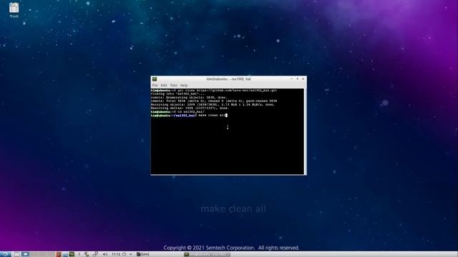Image resolution: width=458 pixels, height=257 pixels.
Task: Close the terminal window
Action: [x=303, y=79]
